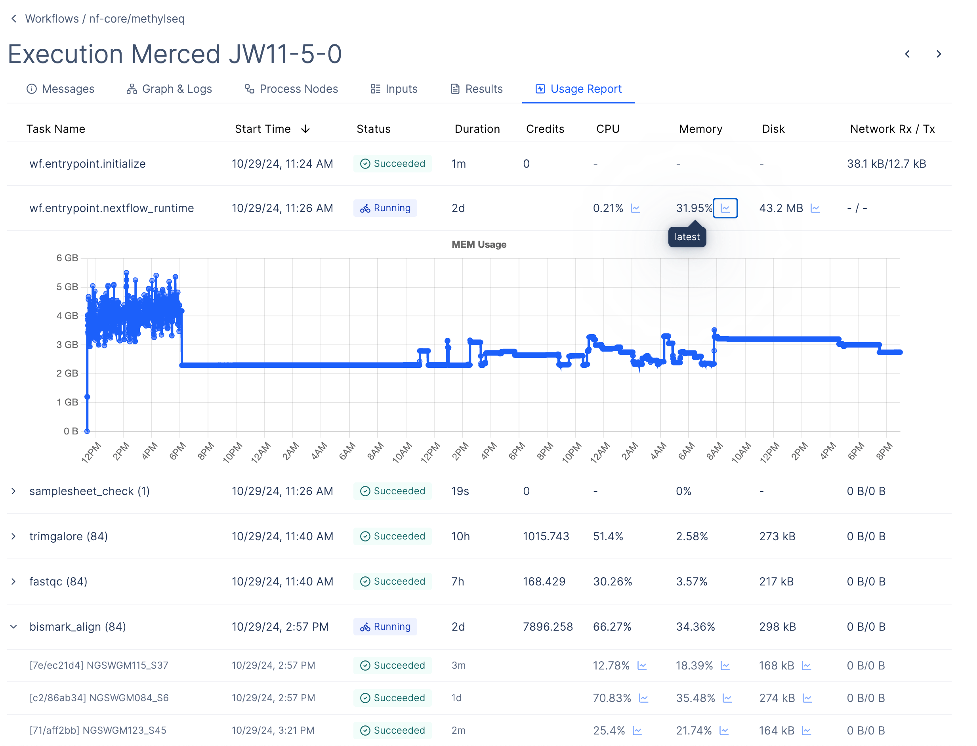
Task: Expand the trimgalore (84) row
Action: coord(14,536)
